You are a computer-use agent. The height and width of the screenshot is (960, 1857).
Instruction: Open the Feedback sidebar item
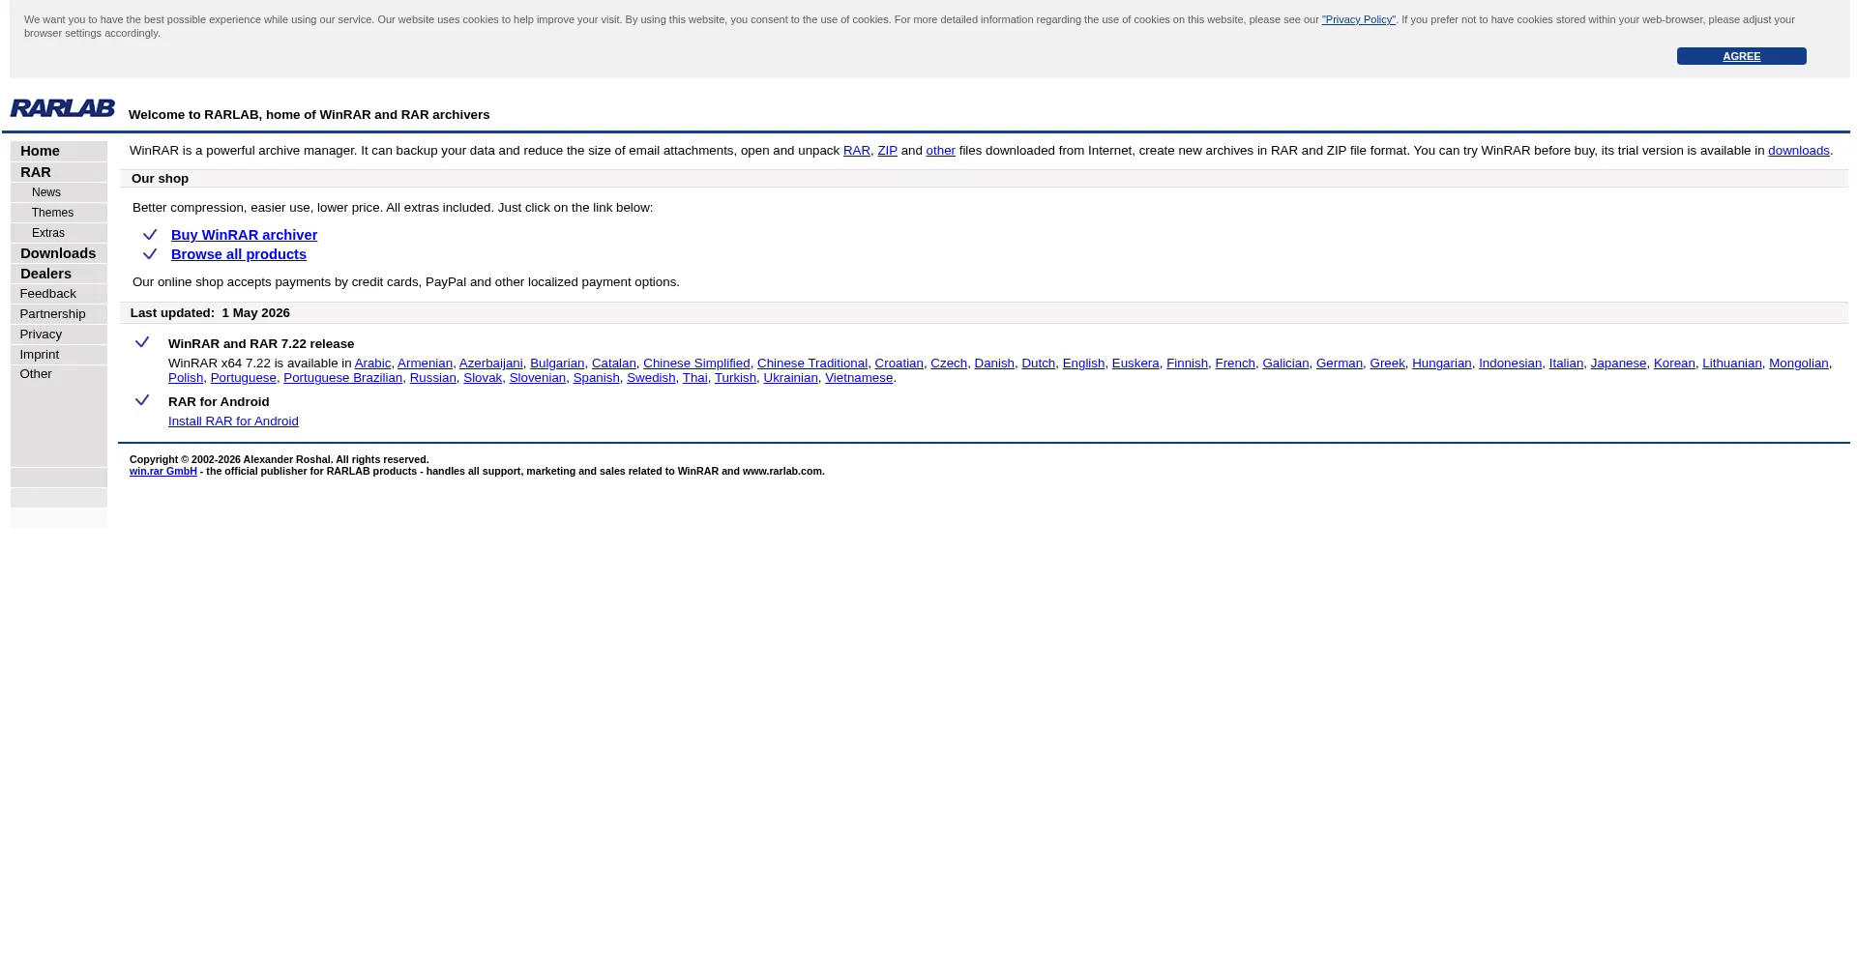[47, 294]
